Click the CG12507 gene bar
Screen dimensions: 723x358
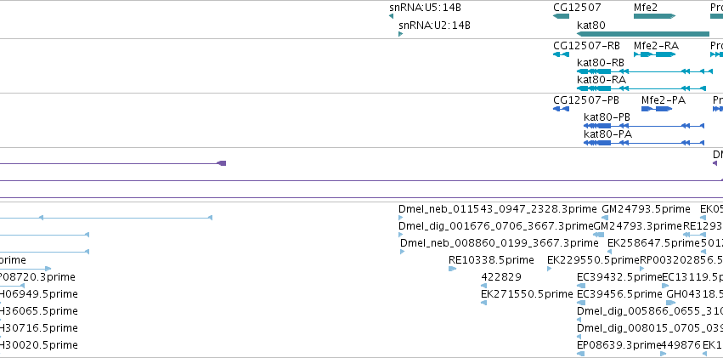[562, 16]
